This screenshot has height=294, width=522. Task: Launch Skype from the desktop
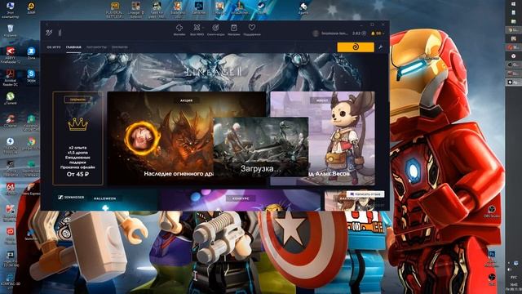31,76
